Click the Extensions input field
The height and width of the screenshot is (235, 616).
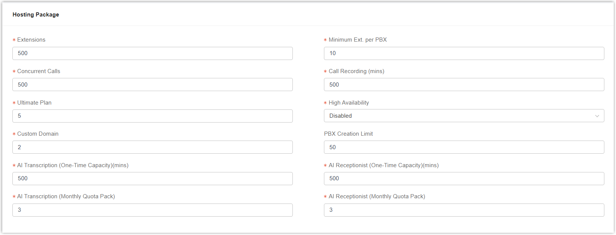(x=152, y=53)
